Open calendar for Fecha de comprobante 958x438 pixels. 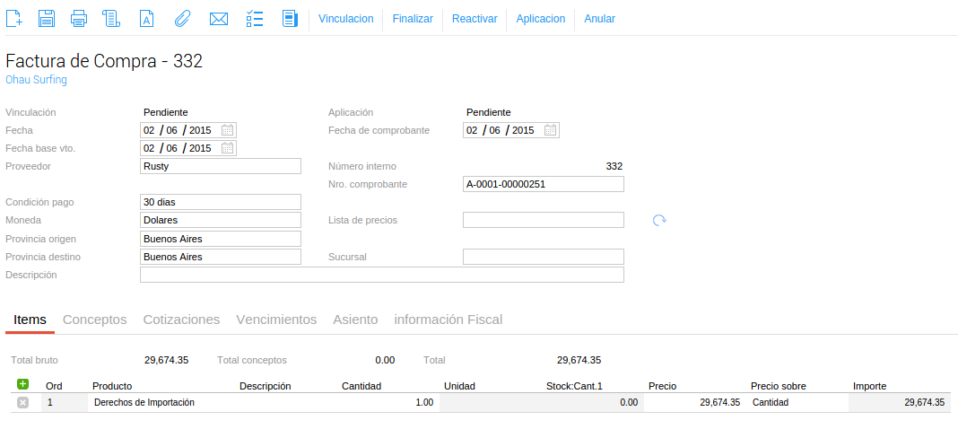pyautogui.click(x=550, y=129)
